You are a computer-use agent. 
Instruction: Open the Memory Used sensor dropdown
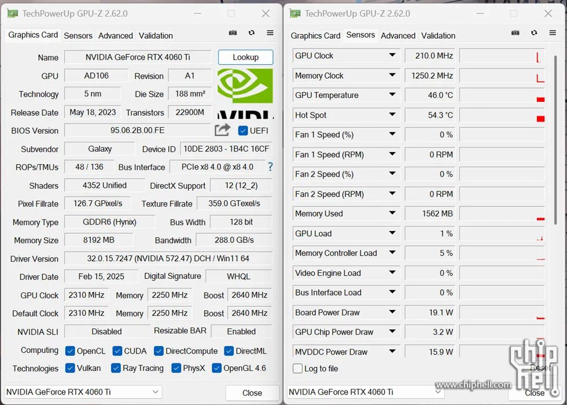point(392,213)
